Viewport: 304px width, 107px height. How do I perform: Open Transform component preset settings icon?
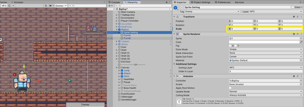[x=298, y=17]
